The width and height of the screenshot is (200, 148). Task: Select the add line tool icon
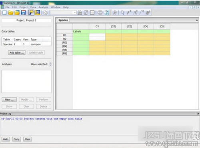tap(142, 12)
